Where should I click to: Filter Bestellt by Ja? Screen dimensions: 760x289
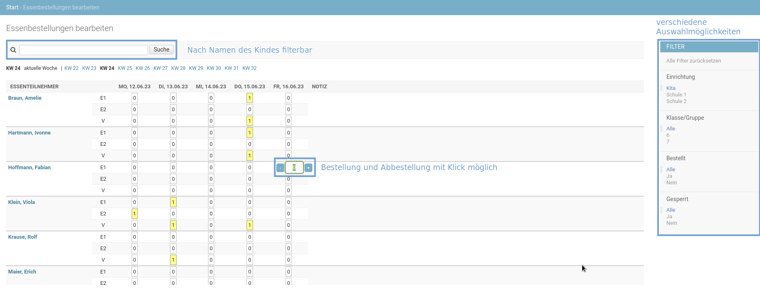(669, 176)
